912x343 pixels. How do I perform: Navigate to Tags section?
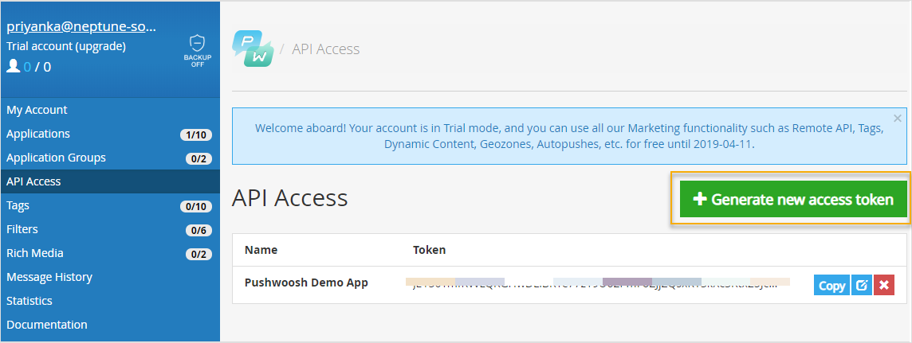pos(18,205)
